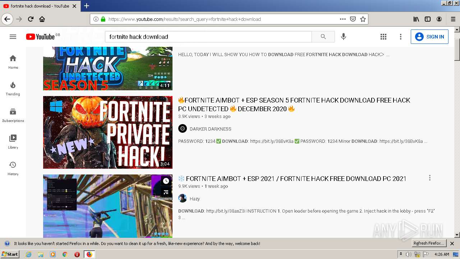Open a new browser tab
The width and height of the screenshot is (460, 259).
[x=87, y=6]
